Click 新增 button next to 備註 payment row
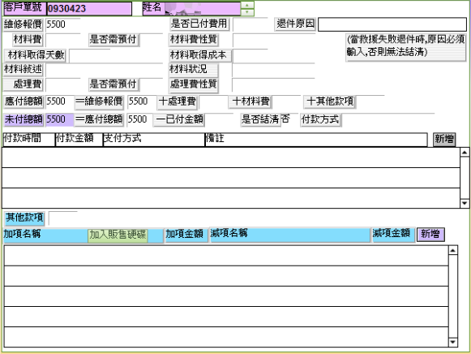Screen dimensions: 471x354 click(x=444, y=140)
